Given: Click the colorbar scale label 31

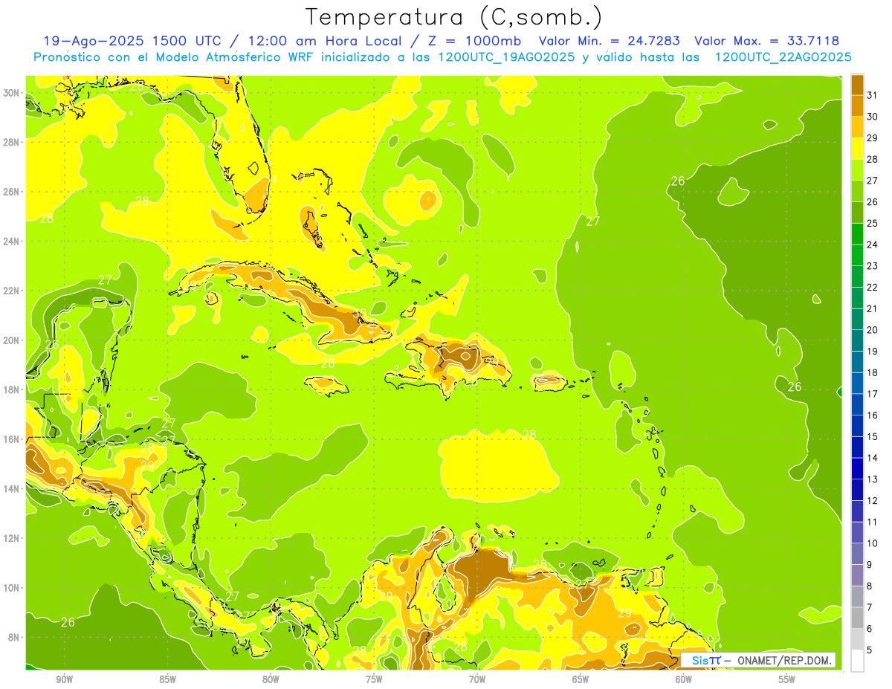Looking at the screenshot, I should [873, 95].
